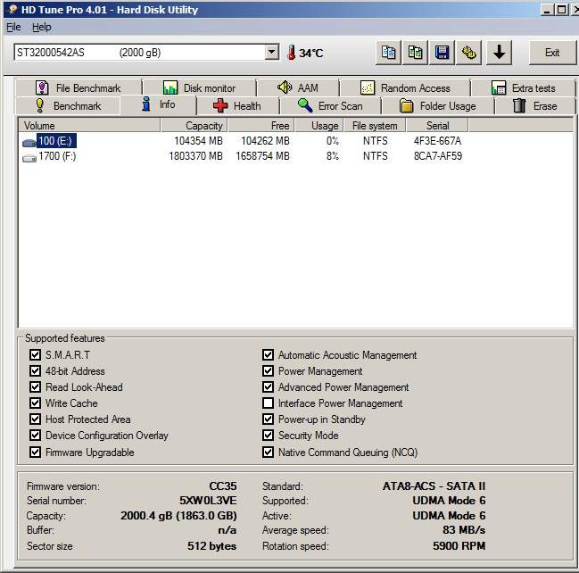579x573 pixels.
Task: Click the thermometer temperature icon
Action: point(292,53)
